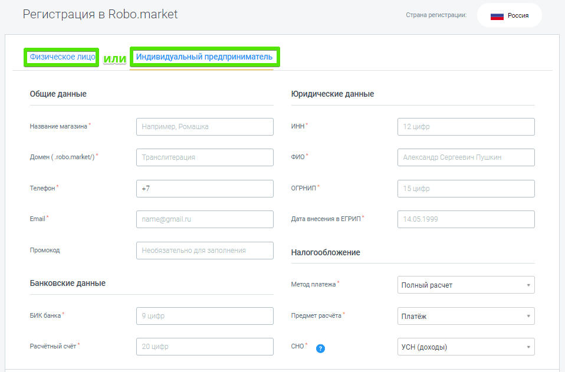Click the Дата внесения в ЕГРИП field

pyautogui.click(x=466, y=219)
